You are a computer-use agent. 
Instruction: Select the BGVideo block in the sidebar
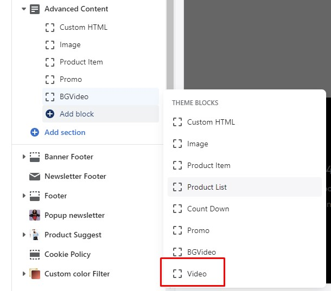(74, 96)
